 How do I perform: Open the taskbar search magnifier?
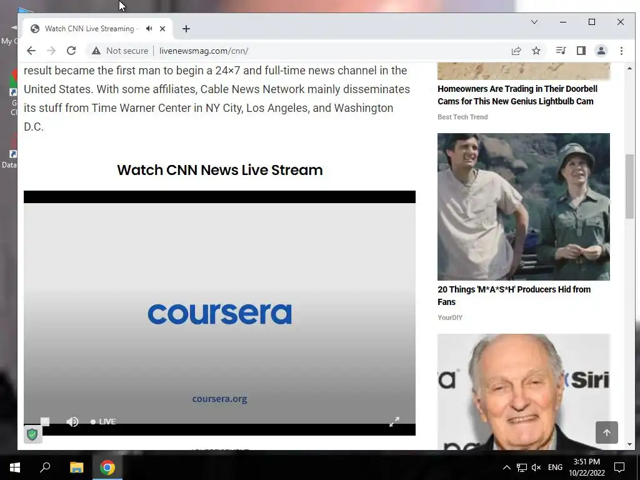45,467
